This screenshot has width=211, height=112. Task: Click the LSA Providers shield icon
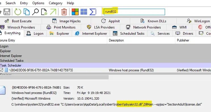[x=89, y=27]
